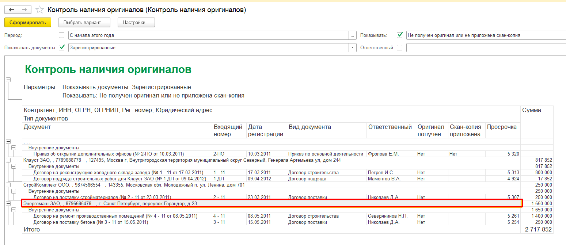
Task: Collapse the ', , ,' counterparty group
Action: click(x=8, y=141)
